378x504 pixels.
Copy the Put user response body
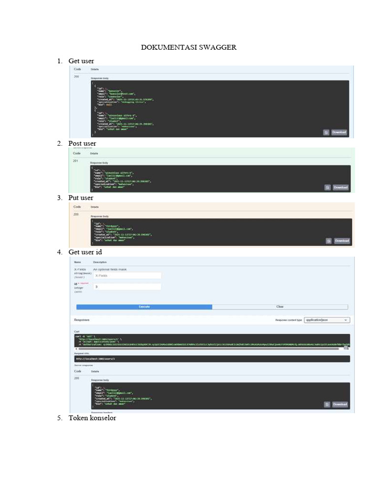[328, 241]
